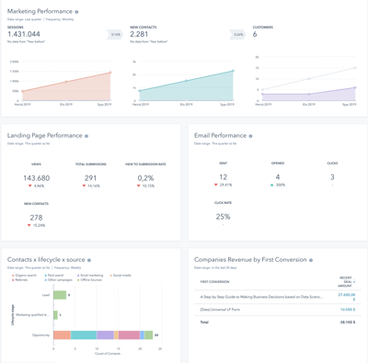Click orange Organic search segment of Opportunity bar
This screenshot has height=363, width=368.
(x=62, y=335)
